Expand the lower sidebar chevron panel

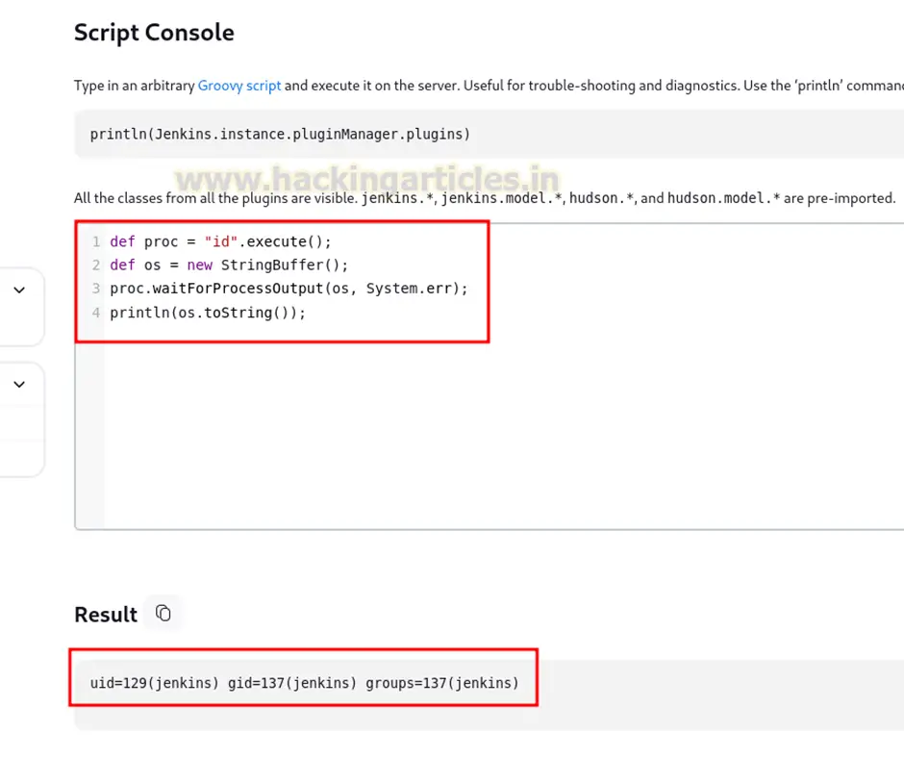pyautogui.click(x=19, y=384)
